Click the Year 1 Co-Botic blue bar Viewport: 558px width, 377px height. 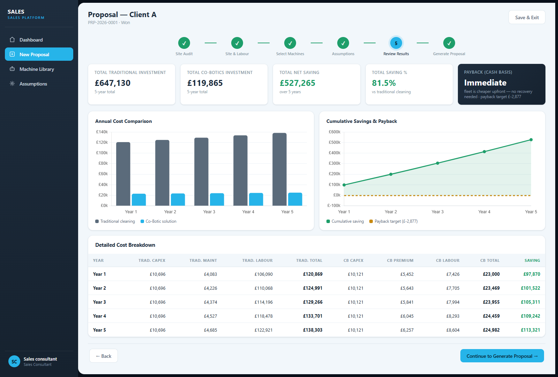[139, 200]
